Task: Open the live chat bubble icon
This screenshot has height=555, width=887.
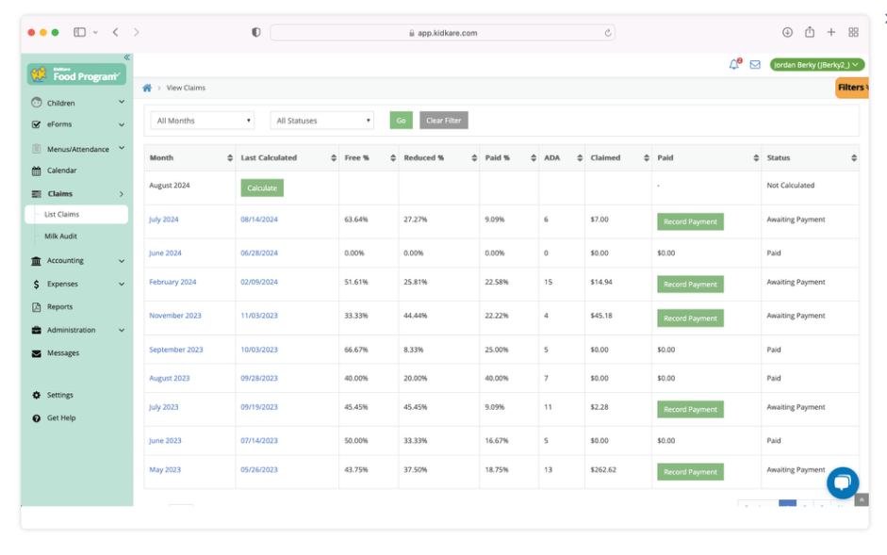Action: point(842,482)
